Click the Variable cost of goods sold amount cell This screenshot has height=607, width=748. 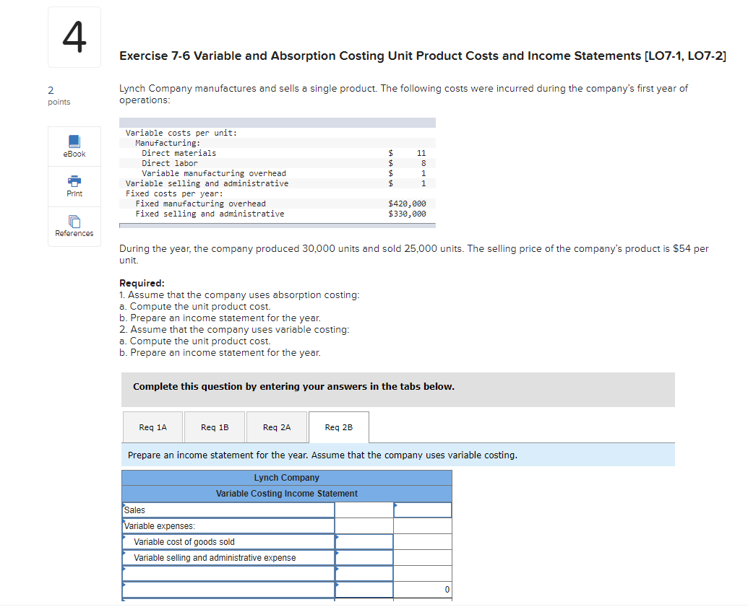[x=364, y=541]
